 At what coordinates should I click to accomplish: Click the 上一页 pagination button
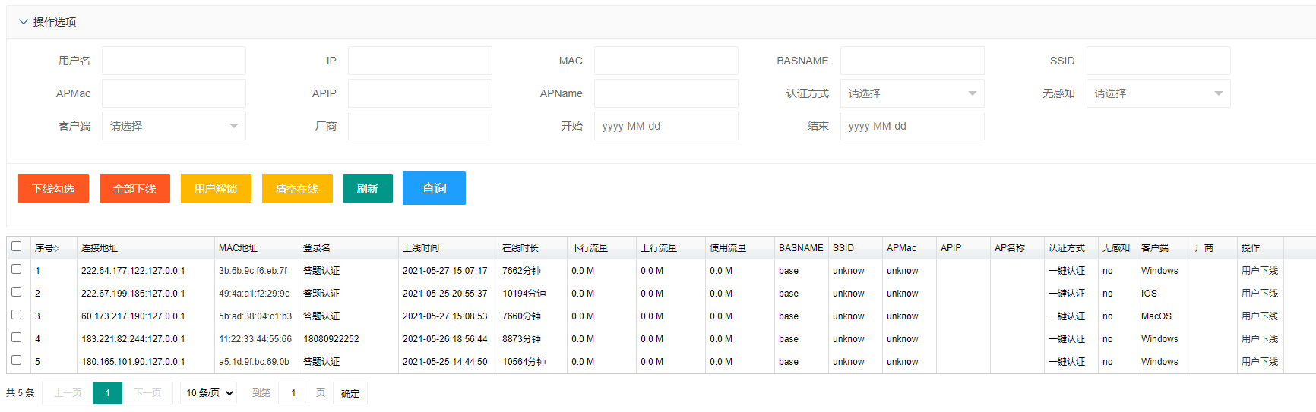(x=68, y=393)
